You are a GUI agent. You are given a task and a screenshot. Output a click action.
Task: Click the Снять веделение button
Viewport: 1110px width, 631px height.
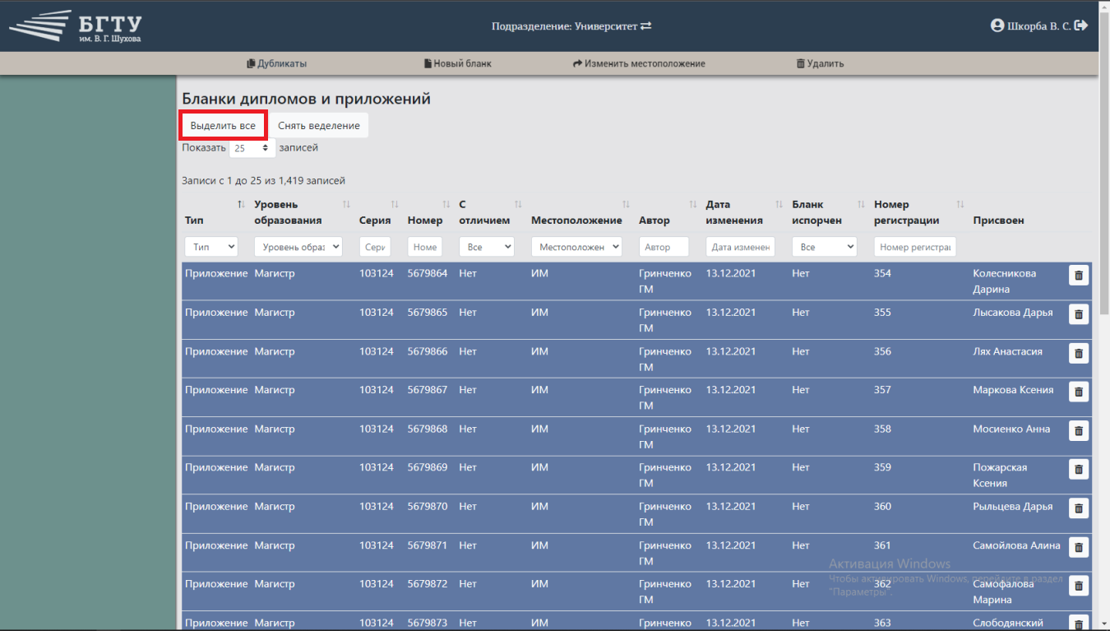[319, 126]
